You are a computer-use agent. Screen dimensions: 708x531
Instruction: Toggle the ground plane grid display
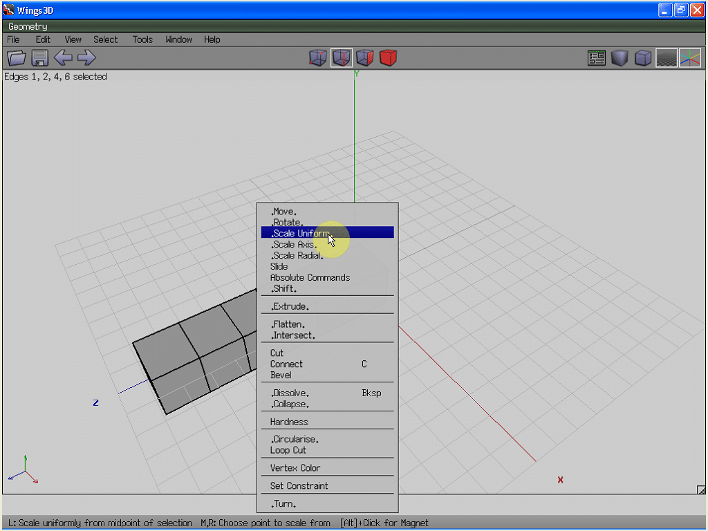(667, 58)
